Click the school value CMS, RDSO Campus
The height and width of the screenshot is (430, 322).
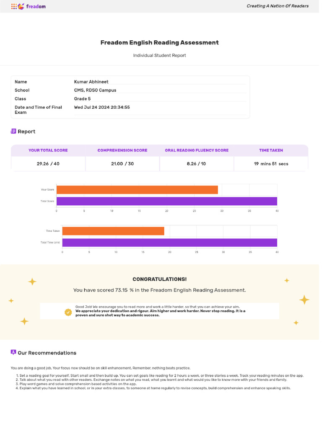pyautogui.click(x=95, y=90)
